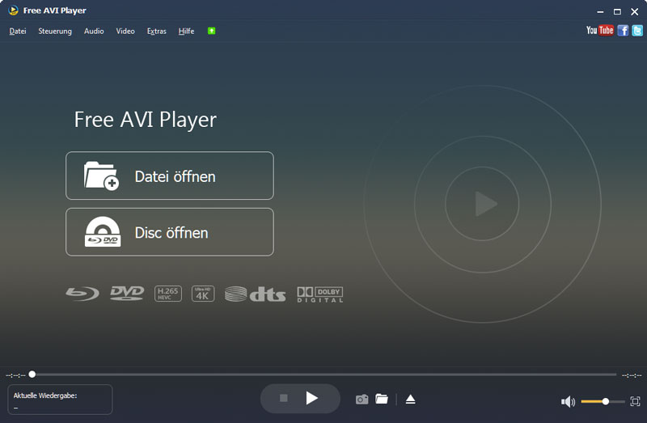Click the YouTube icon in top right
Image resolution: width=647 pixels, height=423 pixels.
[599, 31]
